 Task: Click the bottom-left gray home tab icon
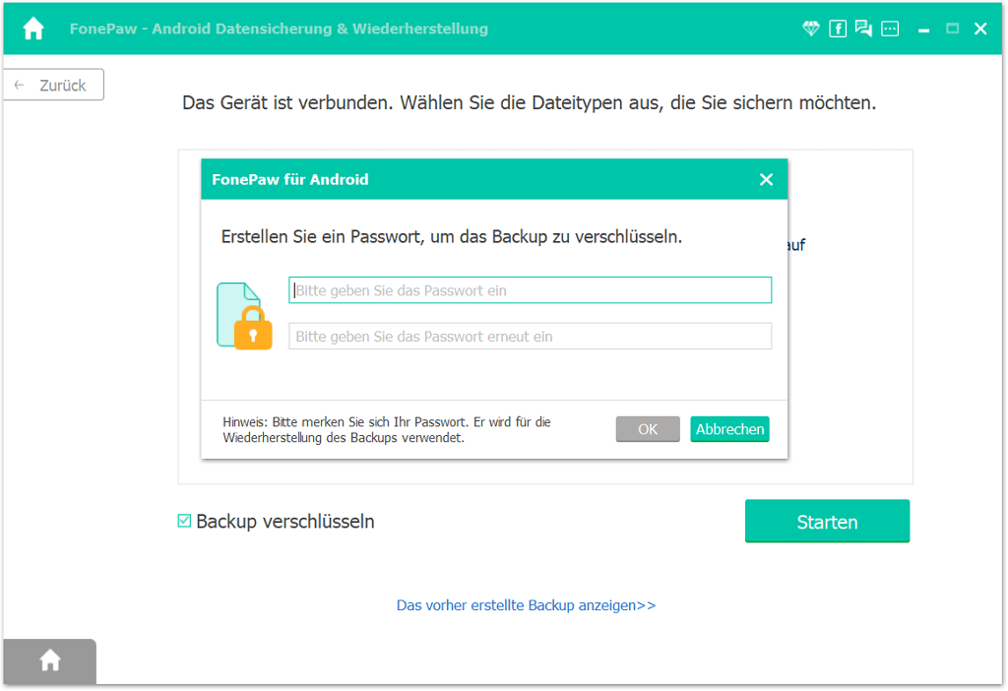(50, 660)
